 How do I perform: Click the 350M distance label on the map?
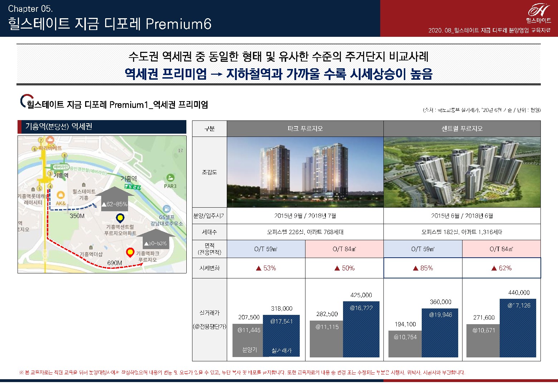(77, 216)
